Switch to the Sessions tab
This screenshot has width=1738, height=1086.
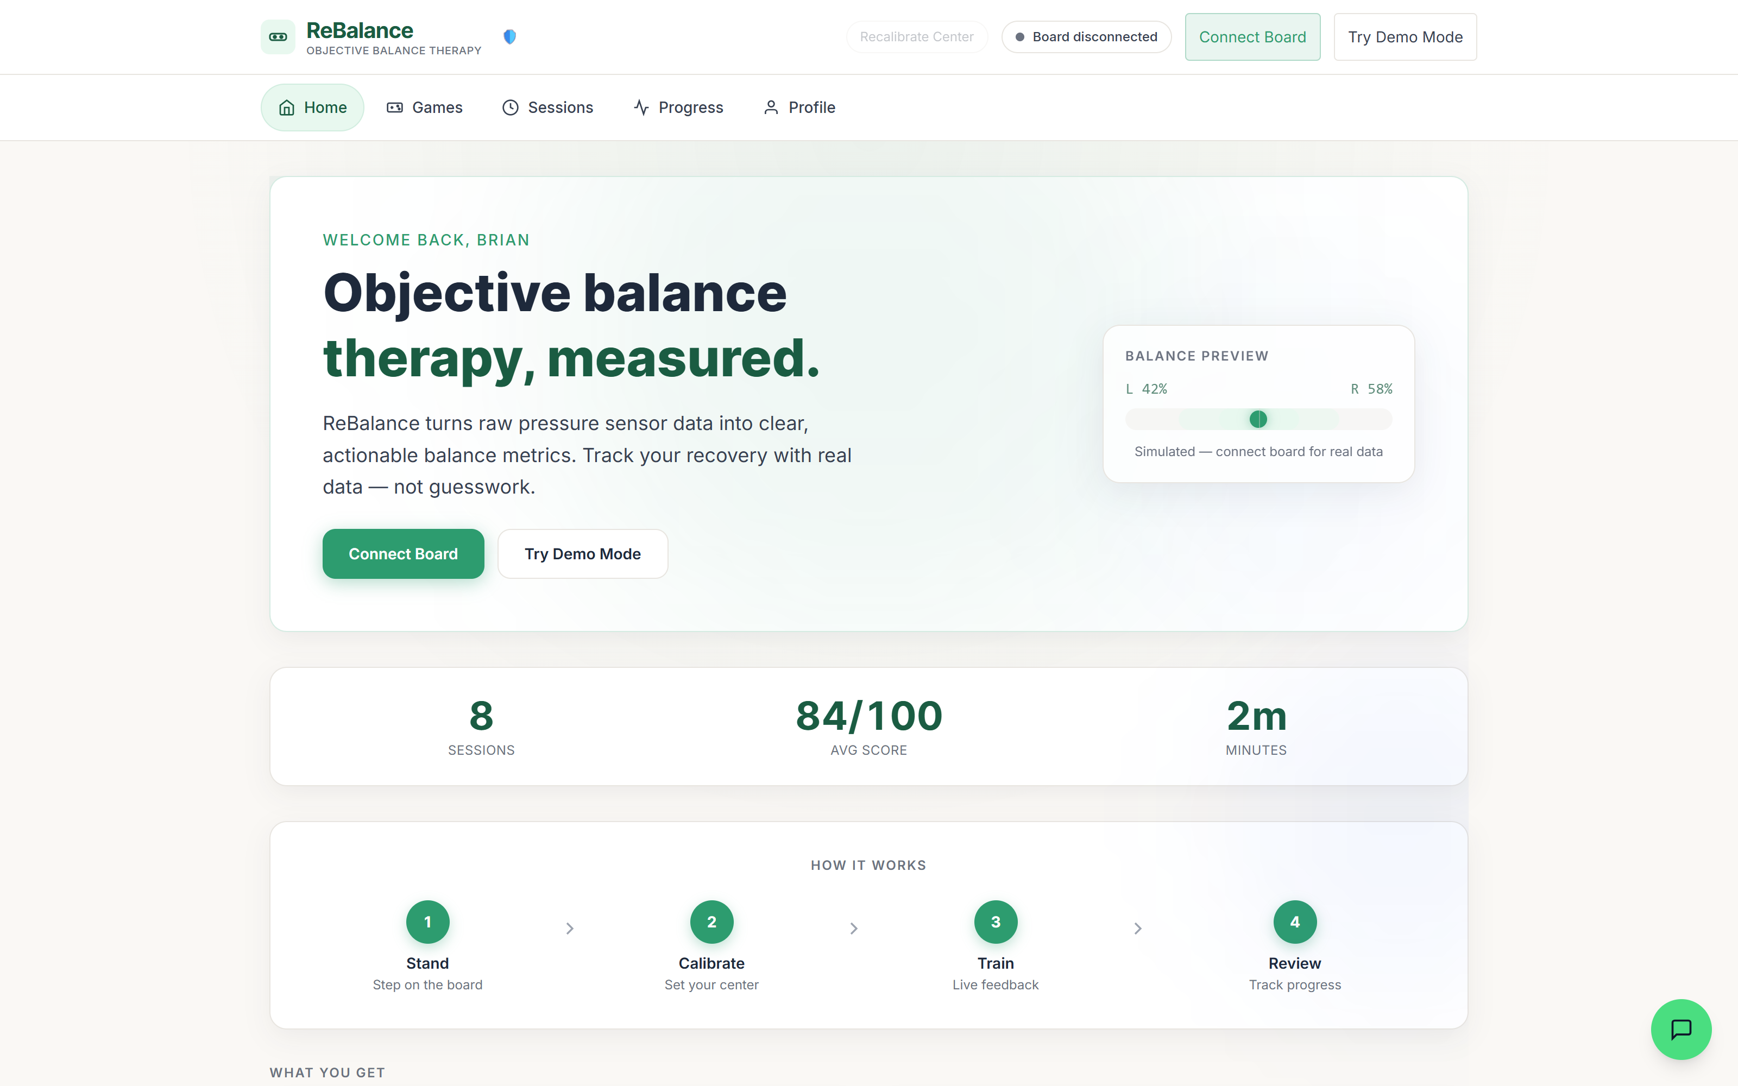point(548,108)
